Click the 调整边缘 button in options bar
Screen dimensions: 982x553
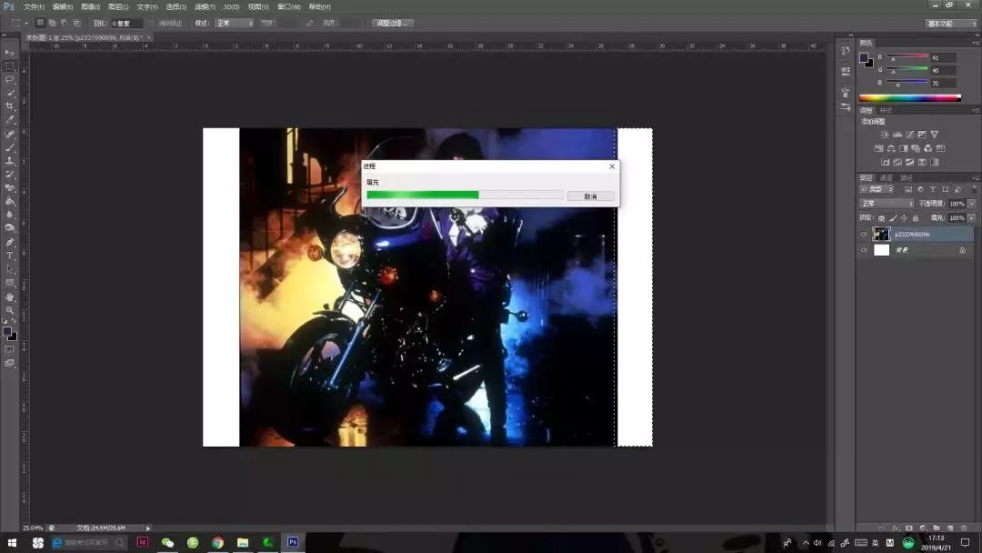392,23
